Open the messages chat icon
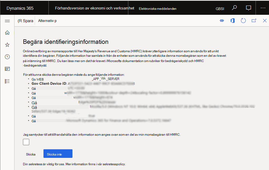Image resolution: width=269 pixels, height=170 pixels. pos(248,8)
